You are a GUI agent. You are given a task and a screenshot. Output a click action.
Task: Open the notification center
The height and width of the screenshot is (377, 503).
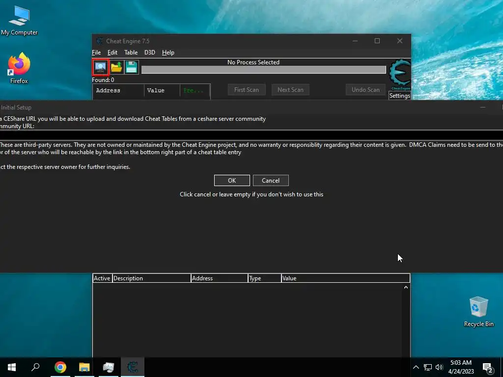[x=488, y=368]
